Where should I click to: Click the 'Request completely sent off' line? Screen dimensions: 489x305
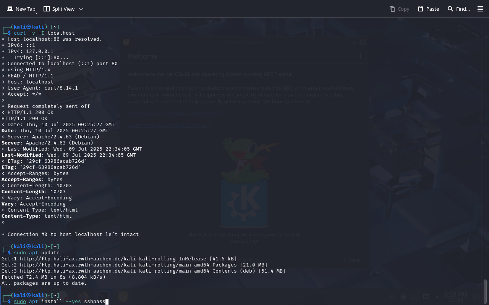pos(46,106)
